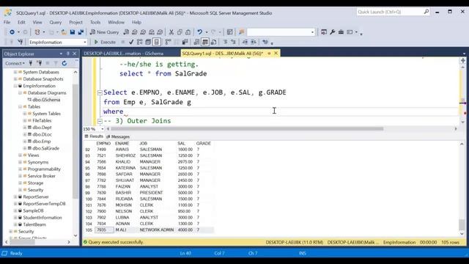
Task: Expand the Views folder node
Action: click(x=20, y=155)
